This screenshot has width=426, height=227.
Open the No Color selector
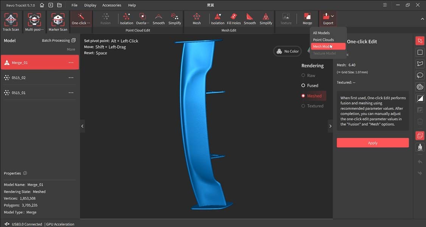(x=288, y=51)
